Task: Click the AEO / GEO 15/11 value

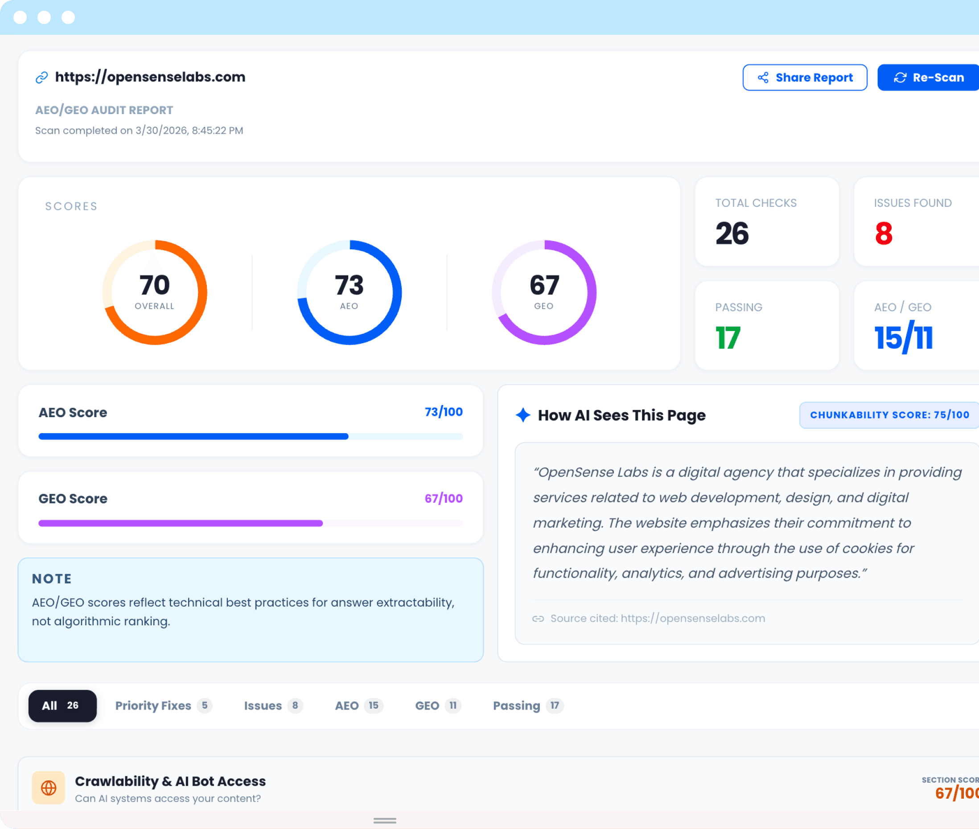Action: (x=903, y=337)
